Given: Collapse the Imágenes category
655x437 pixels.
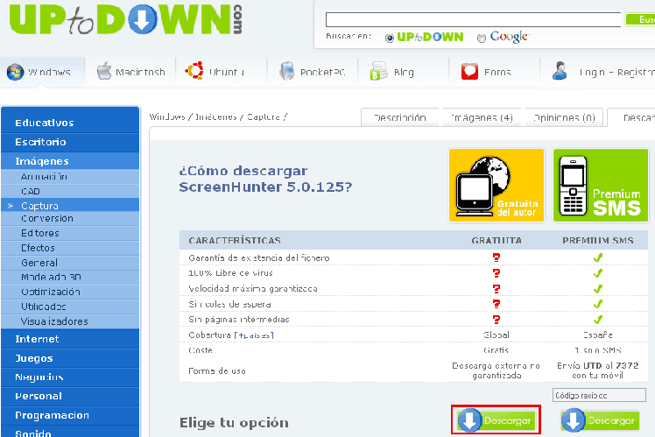Looking at the screenshot, I should click(70, 161).
